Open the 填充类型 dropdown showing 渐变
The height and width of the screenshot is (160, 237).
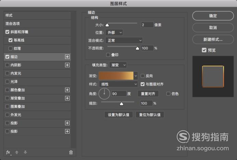[118, 65]
